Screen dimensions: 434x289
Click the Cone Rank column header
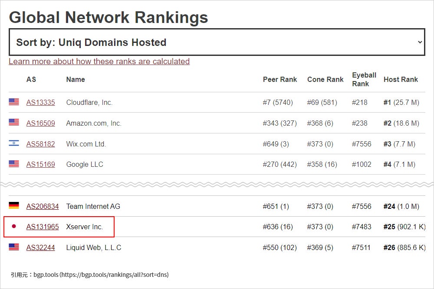click(x=325, y=80)
